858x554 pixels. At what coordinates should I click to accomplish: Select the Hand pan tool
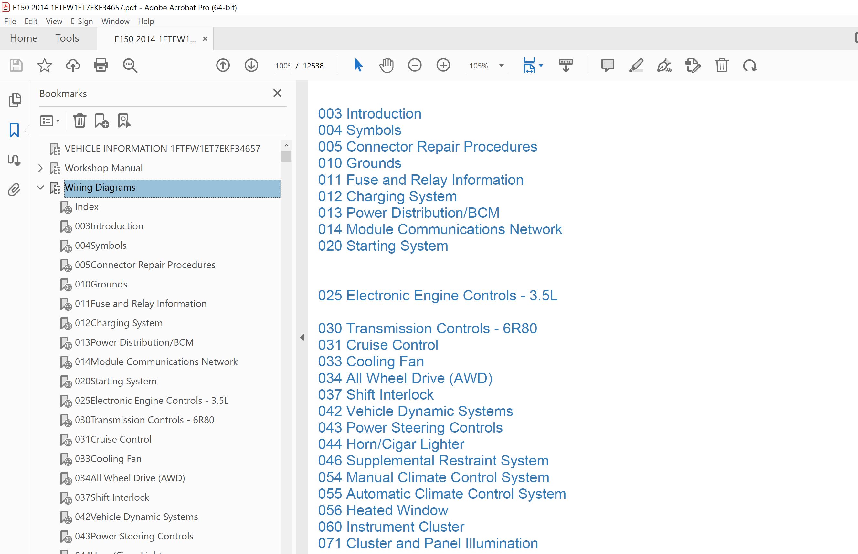(x=386, y=66)
